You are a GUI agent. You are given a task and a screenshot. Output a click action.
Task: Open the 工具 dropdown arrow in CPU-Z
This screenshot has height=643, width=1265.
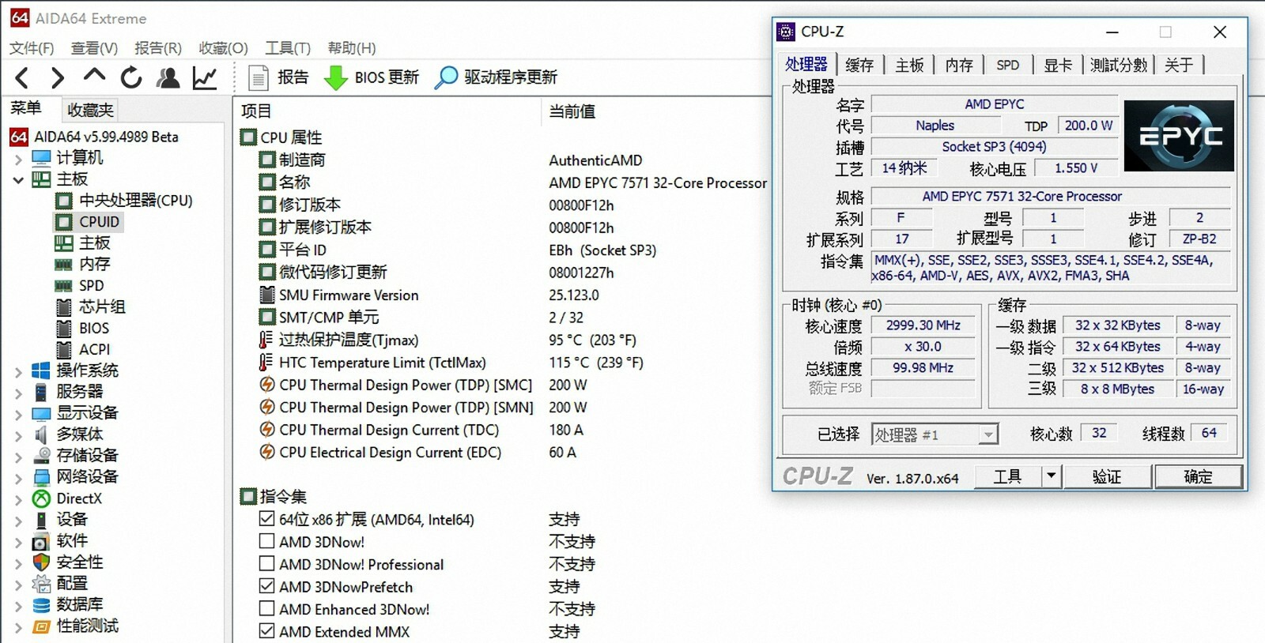click(x=1051, y=476)
